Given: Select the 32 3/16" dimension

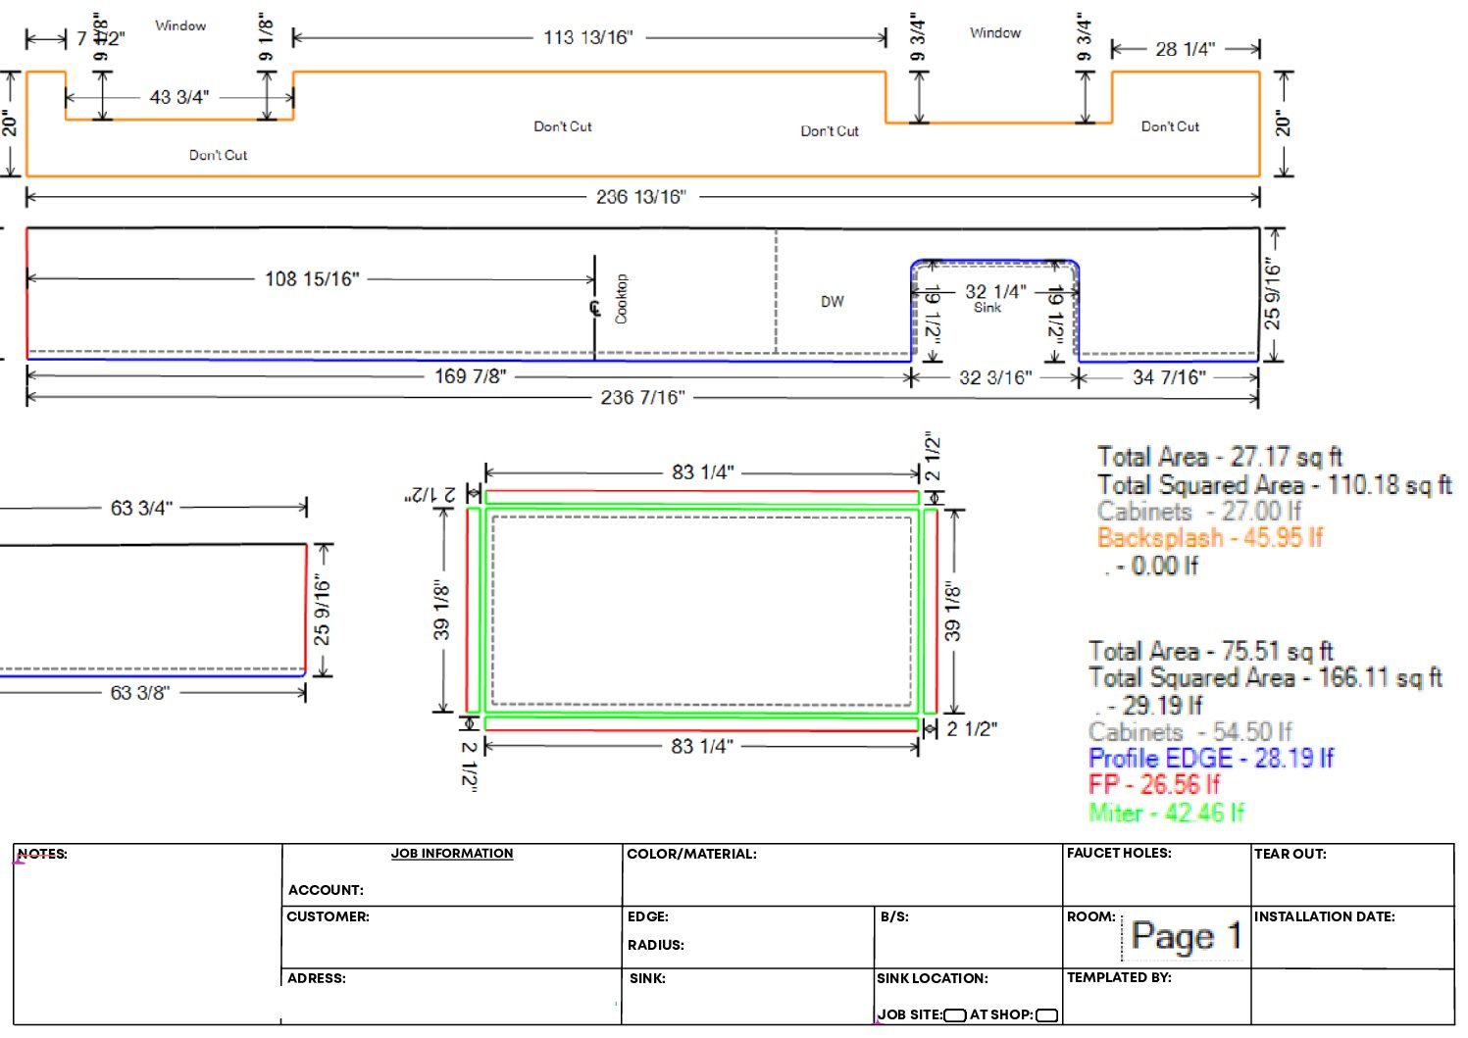Looking at the screenshot, I should pyautogui.click(x=995, y=378).
